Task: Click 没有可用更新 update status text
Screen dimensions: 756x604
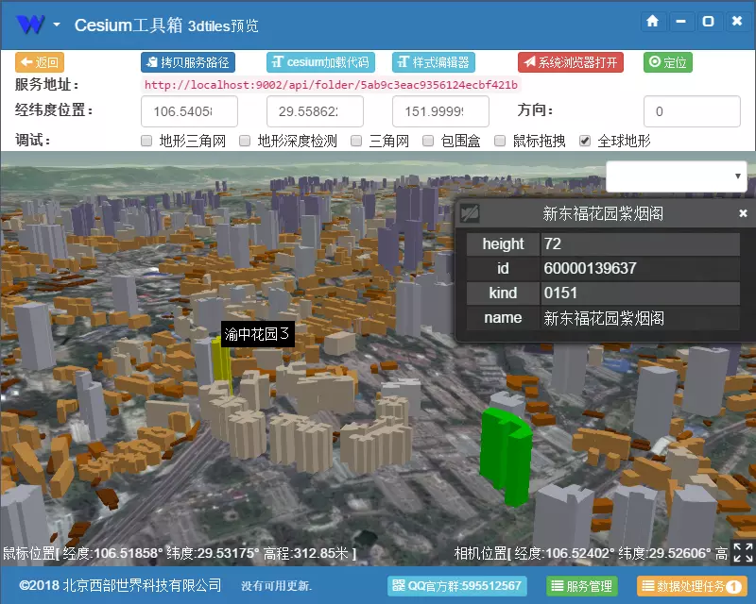Action: pos(277,586)
